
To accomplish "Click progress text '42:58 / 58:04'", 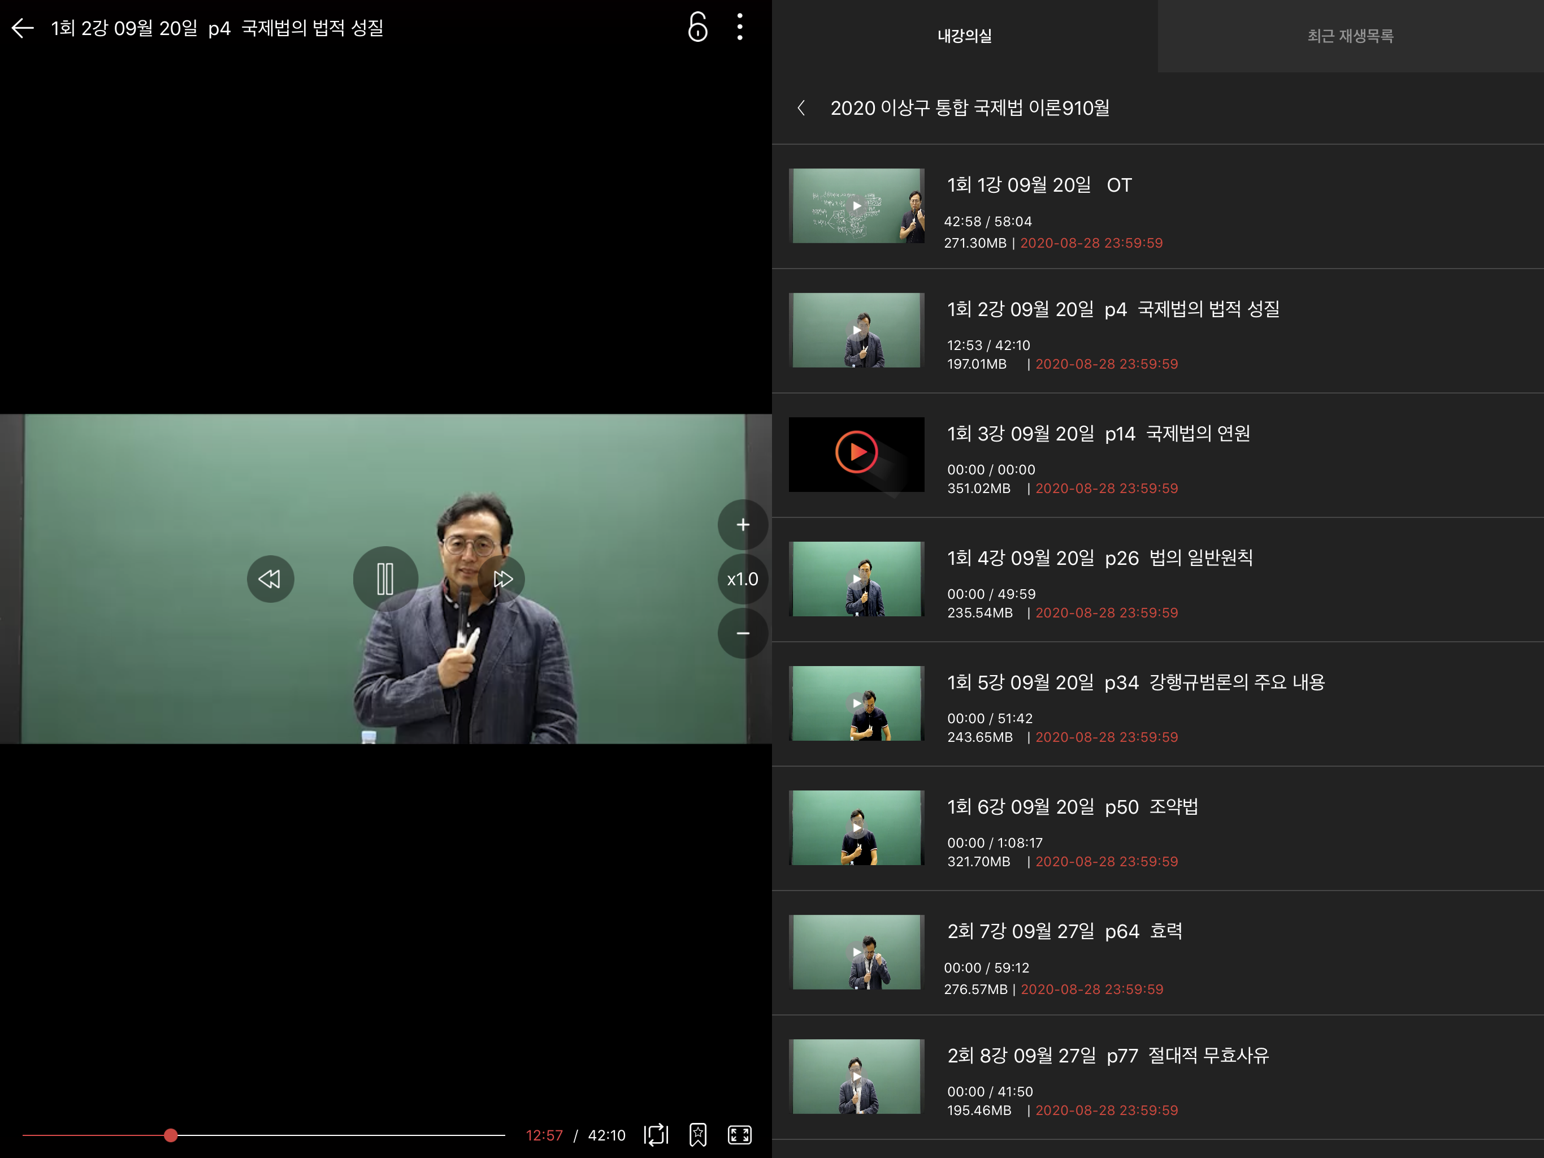I will click(988, 222).
